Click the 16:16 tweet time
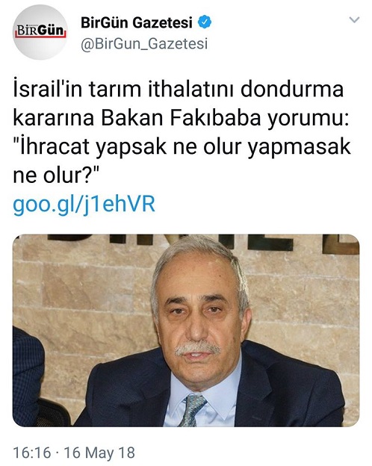 pos(32,453)
